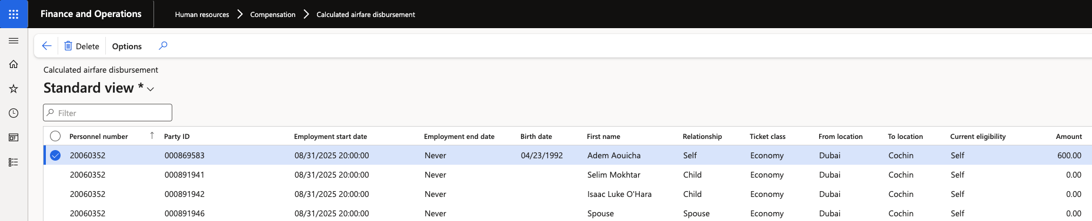The height and width of the screenshot is (221, 1092).
Task: Click the Calculated airfare disbursement breadcrumb
Action: [x=366, y=15]
